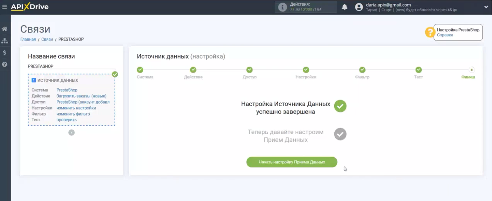492x201 pixels.
Task: Go to the Доступ step
Action: (249, 70)
